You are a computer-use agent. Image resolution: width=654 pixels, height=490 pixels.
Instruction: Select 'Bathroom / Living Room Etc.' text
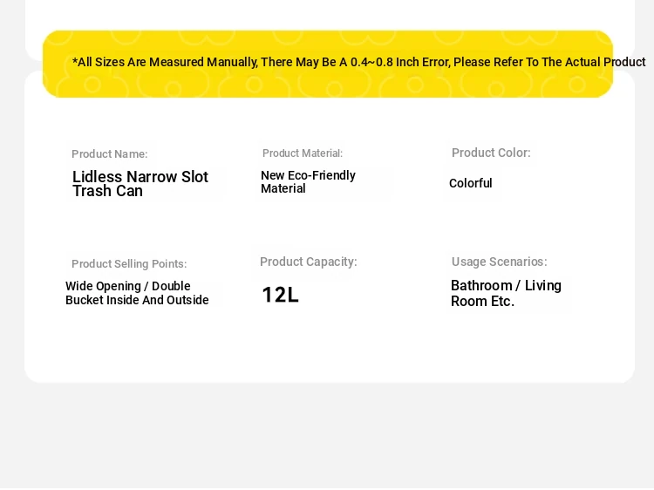point(506,293)
